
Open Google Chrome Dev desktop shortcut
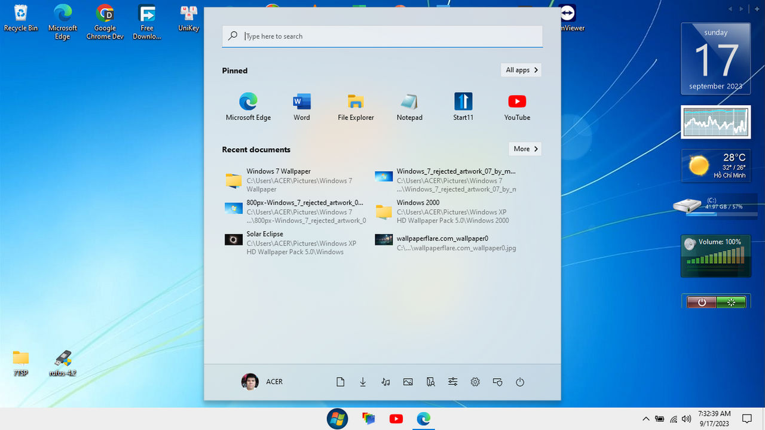(x=105, y=22)
